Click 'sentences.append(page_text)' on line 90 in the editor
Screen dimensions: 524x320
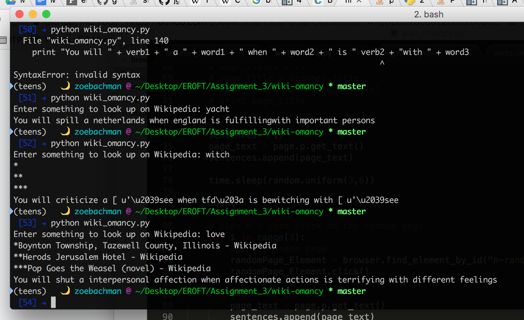[302, 316]
